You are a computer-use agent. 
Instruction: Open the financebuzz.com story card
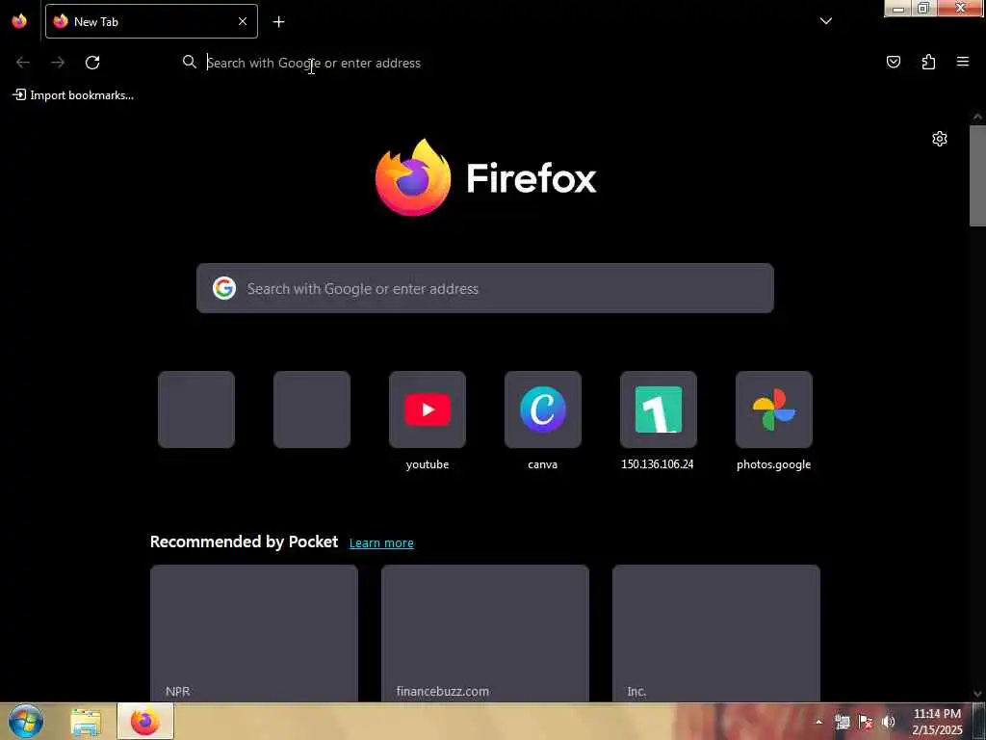[485, 633]
